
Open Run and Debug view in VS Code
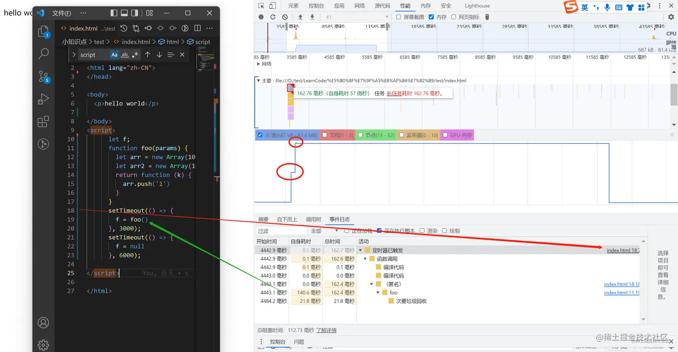[x=43, y=99]
